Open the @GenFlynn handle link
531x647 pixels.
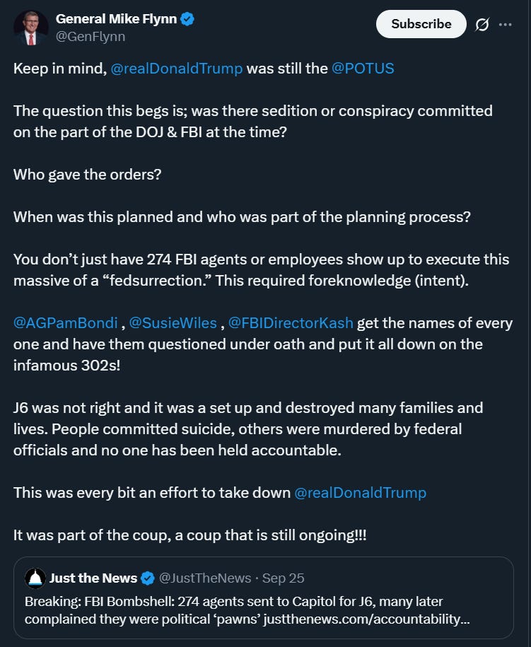click(91, 37)
